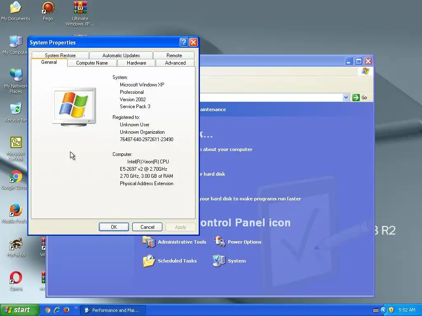Image resolution: width=422 pixels, height=316 pixels.
Task: Launch Chrome from the quick launch bar
Action: (x=48, y=310)
